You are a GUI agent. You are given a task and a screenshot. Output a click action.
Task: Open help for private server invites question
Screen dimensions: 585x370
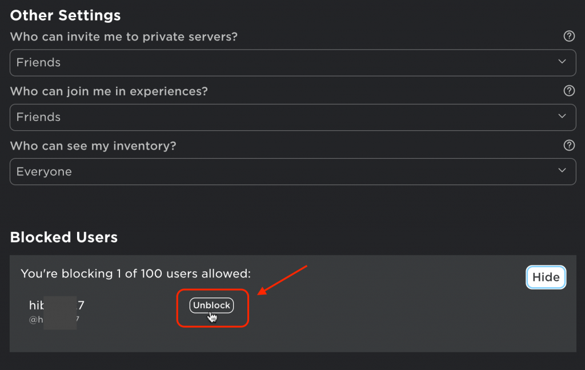(569, 35)
